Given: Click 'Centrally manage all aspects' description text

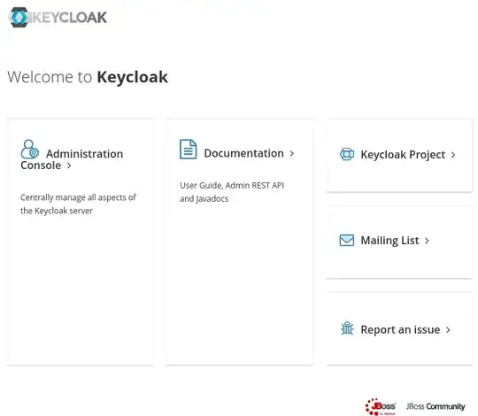Looking at the screenshot, I should click(78, 204).
